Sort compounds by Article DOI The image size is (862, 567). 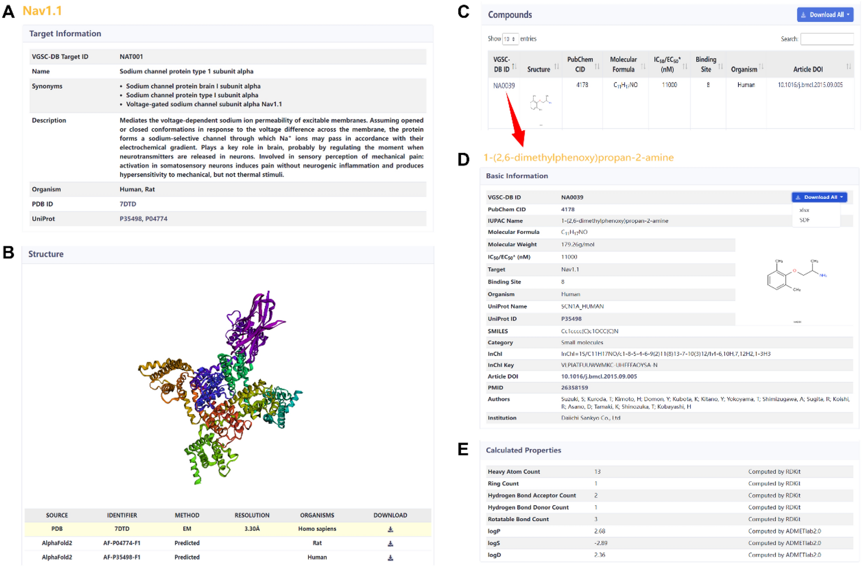tap(848, 66)
